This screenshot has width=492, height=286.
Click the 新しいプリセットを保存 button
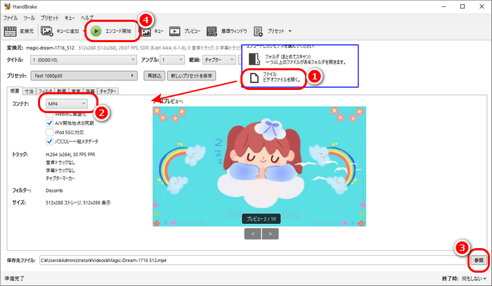[x=191, y=76]
